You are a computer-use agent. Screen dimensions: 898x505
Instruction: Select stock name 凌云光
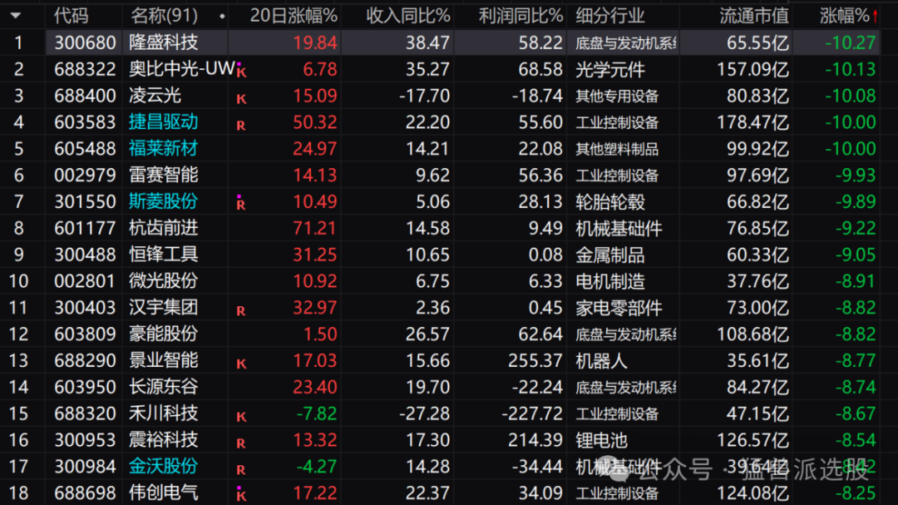(155, 95)
